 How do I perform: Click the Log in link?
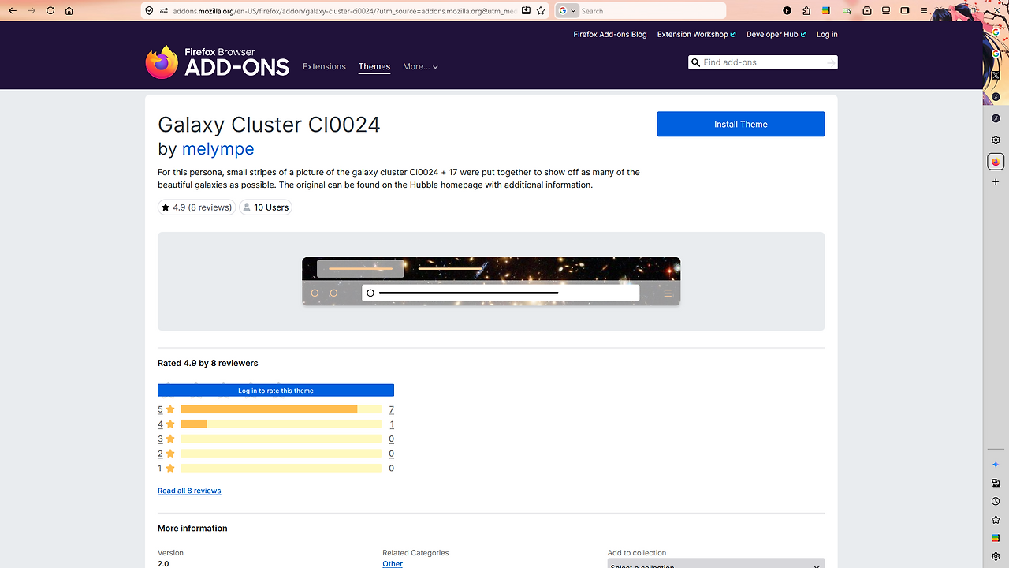(x=827, y=35)
